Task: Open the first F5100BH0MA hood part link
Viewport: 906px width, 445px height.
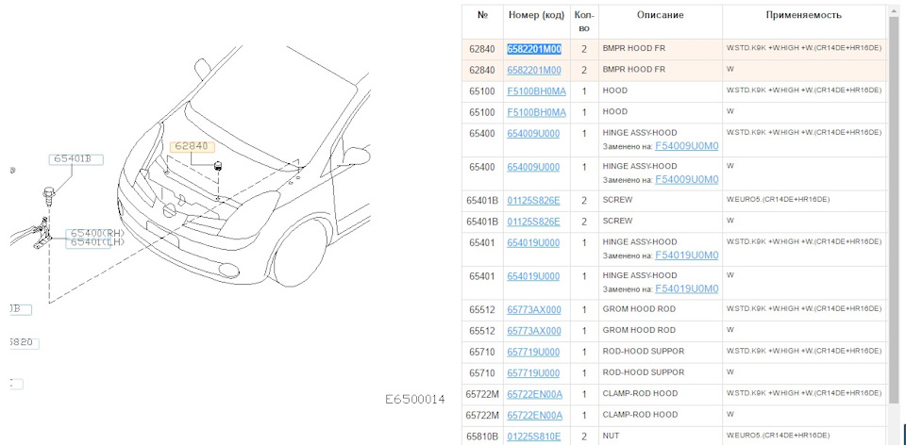Action: pos(536,91)
